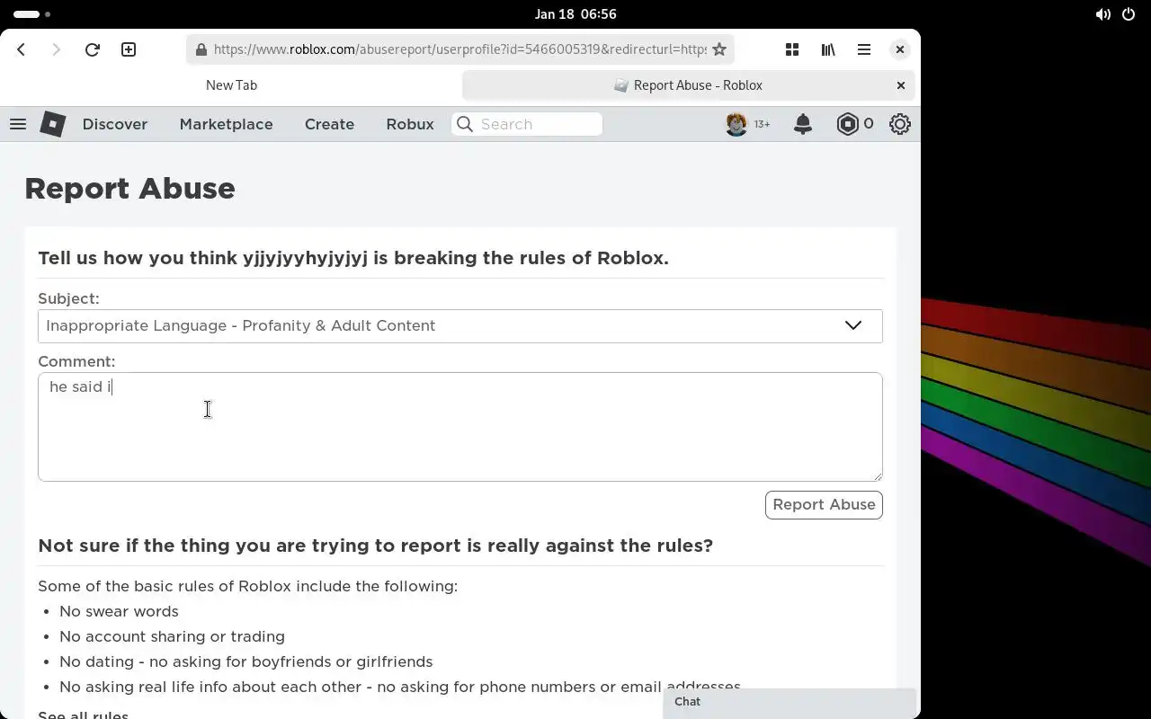This screenshot has height=719, width=1151.
Task: Click the Report Abuse page heading
Action: point(129,189)
